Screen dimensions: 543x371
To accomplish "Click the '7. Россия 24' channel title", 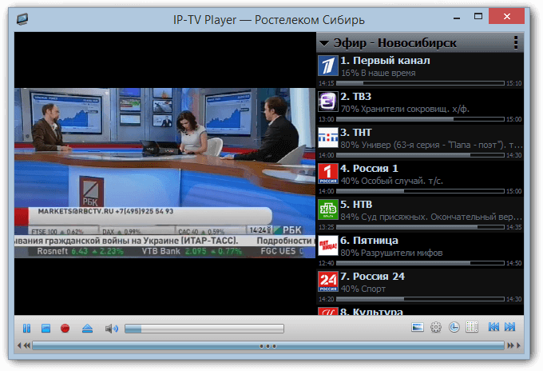I will point(373,277).
